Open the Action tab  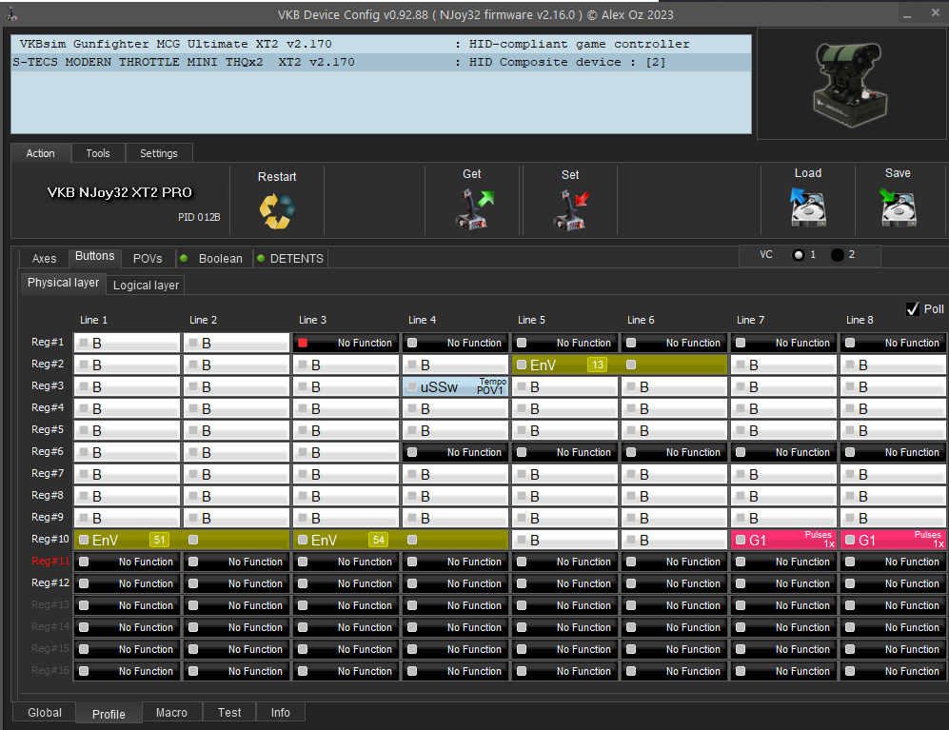pos(41,153)
